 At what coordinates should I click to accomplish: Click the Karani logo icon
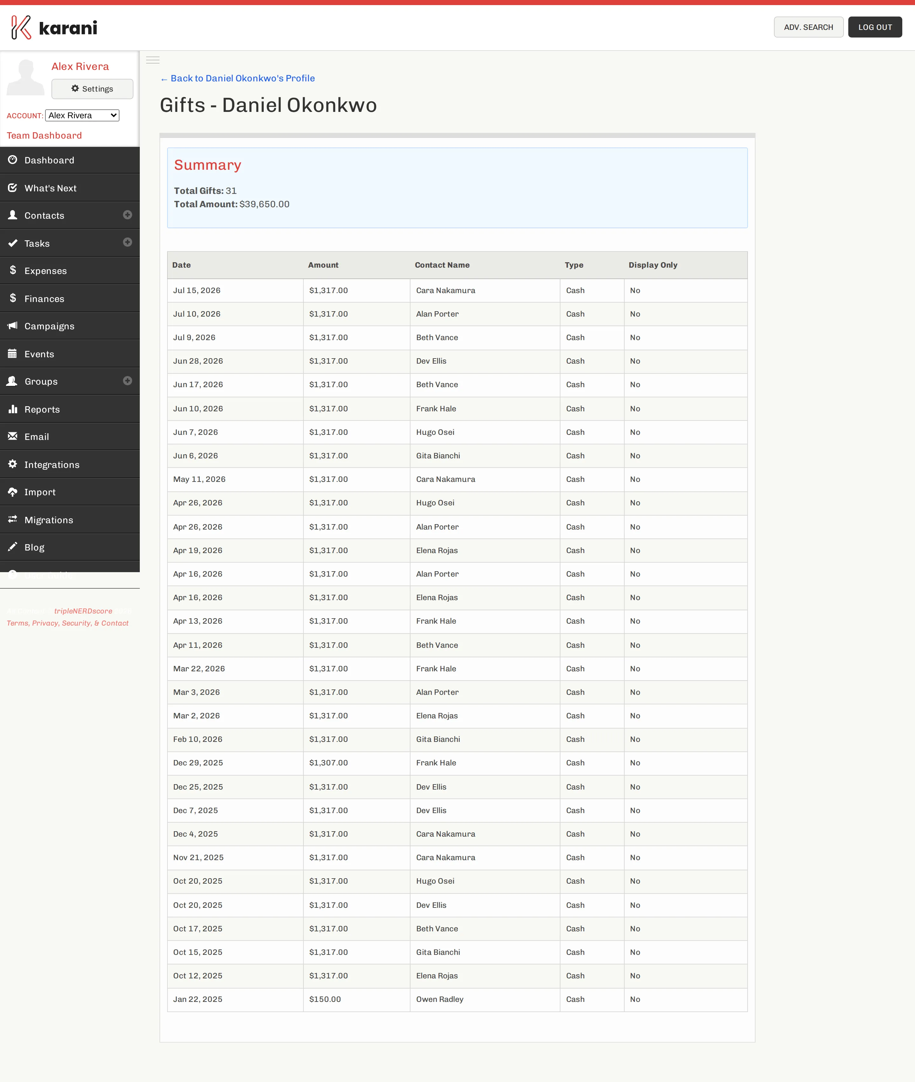tap(21, 28)
